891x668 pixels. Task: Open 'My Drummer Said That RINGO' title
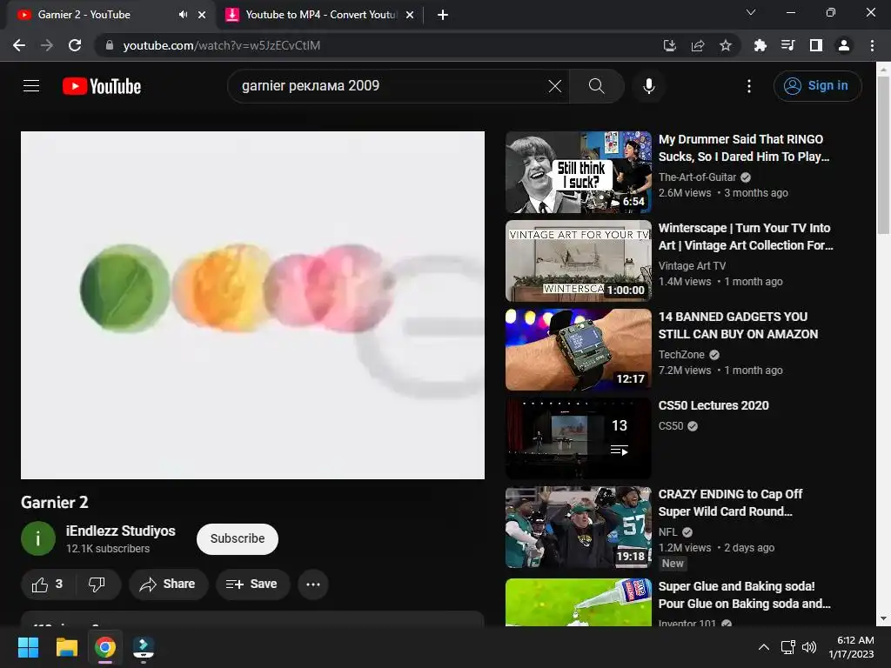(743, 148)
